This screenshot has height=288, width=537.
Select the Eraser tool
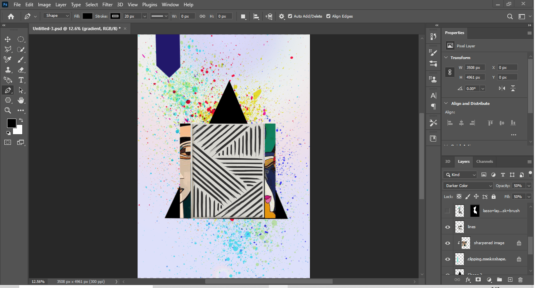pos(21,70)
